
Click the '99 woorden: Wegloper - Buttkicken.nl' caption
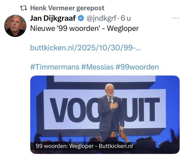[84, 146]
